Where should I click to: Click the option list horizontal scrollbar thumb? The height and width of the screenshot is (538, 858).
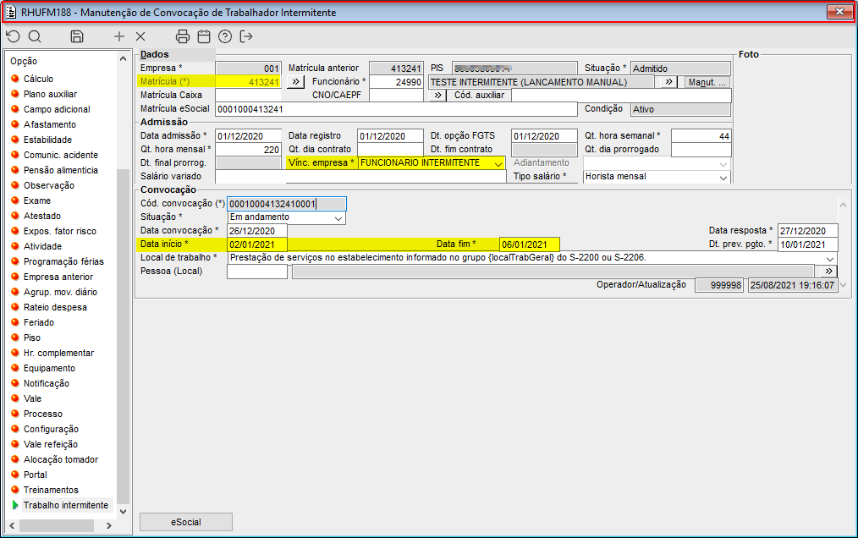57,526
